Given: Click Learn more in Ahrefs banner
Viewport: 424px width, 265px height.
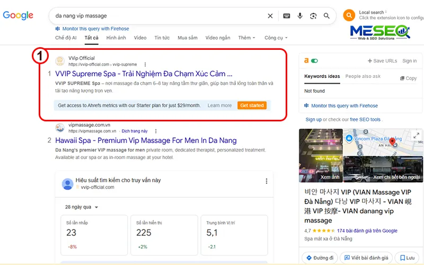Looking at the screenshot, I should (x=219, y=105).
